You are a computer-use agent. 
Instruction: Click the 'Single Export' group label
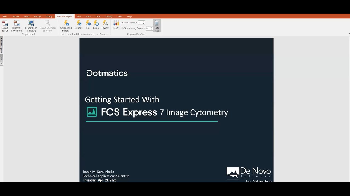click(x=29, y=34)
